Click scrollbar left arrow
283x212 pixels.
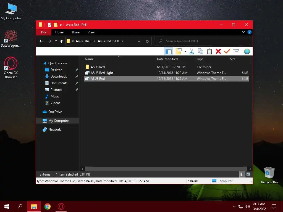[x=82, y=169]
